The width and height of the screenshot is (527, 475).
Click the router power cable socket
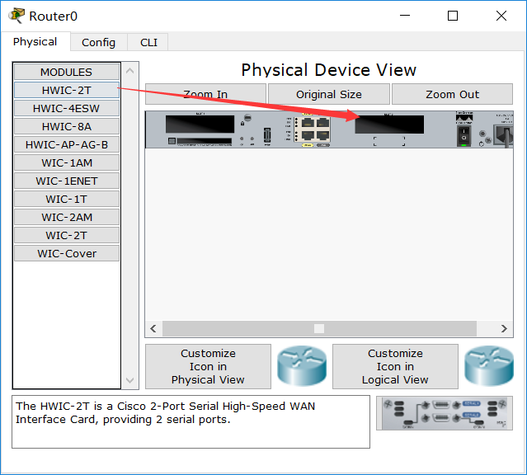(503, 135)
